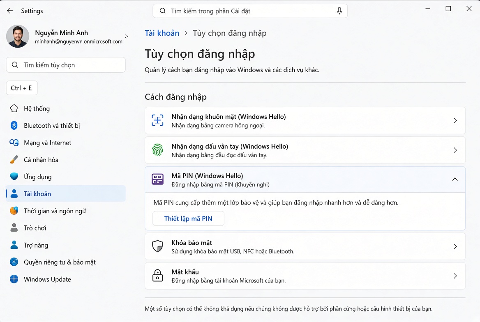The width and height of the screenshot is (480, 322).
Task: Expand Khóa bảo mật chevron
Action: (455, 246)
